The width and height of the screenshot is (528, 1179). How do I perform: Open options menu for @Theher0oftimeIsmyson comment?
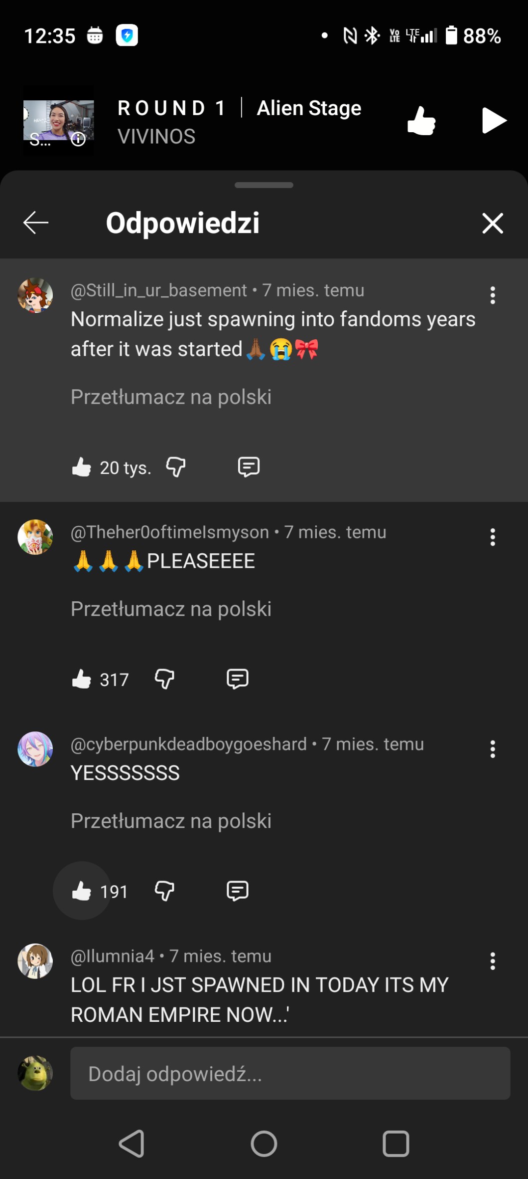point(493,537)
